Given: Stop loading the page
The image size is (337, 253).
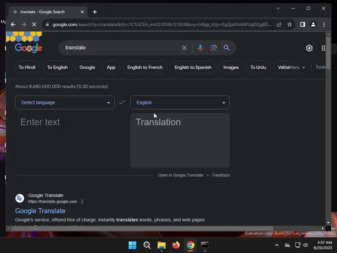Looking at the screenshot, I should point(34,24).
